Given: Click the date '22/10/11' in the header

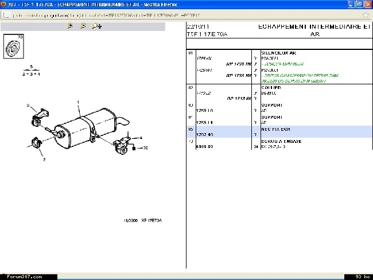Looking at the screenshot, I should coord(197,26).
